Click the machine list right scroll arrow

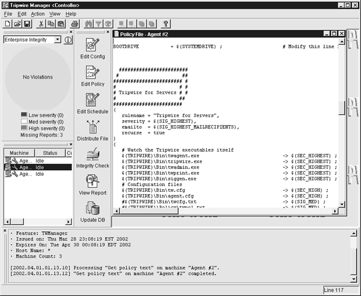(x=68, y=221)
